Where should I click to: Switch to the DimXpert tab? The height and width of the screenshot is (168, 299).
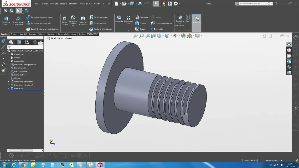coord(51,34)
